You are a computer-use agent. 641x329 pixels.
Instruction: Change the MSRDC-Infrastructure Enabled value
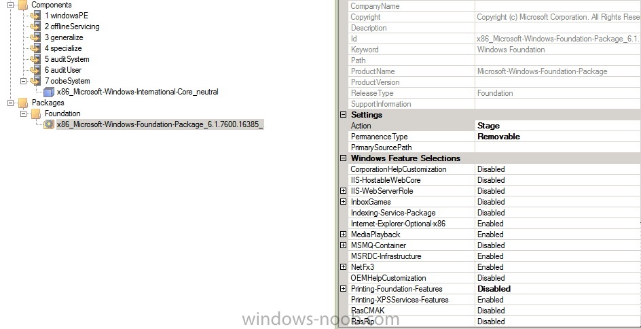pyautogui.click(x=557, y=256)
